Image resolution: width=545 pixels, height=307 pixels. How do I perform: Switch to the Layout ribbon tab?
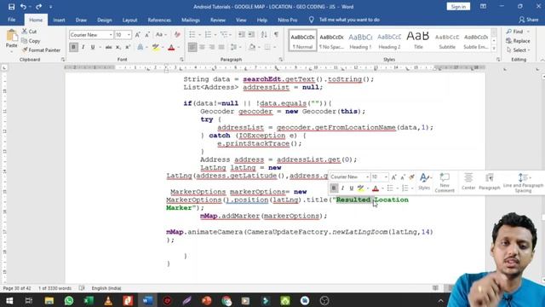pyautogui.click(x=129, y=20)
